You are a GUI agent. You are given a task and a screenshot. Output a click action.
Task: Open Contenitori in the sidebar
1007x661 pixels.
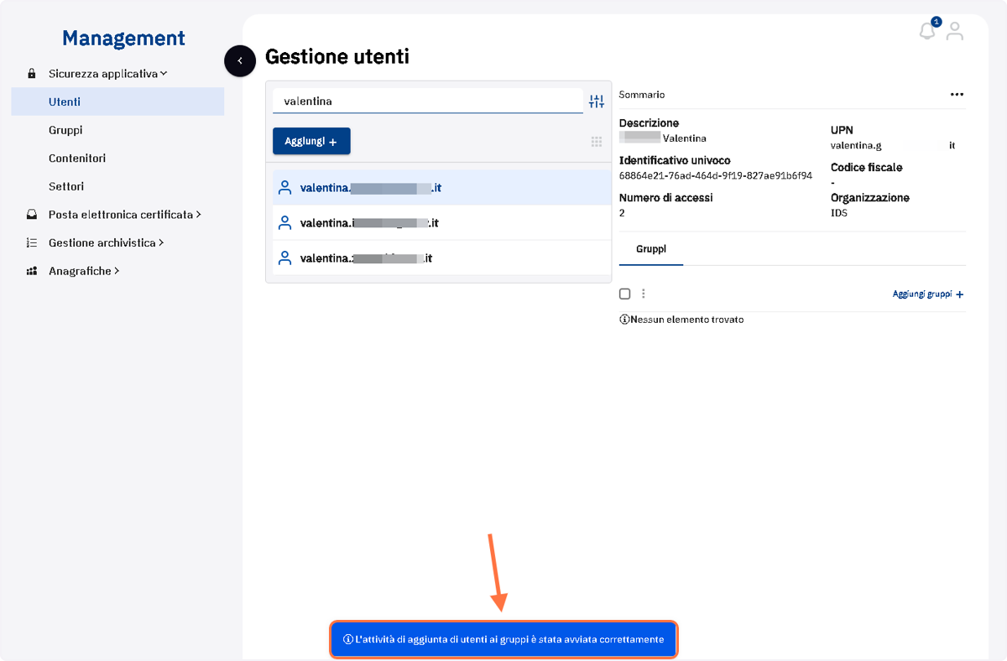pyautogui.click(x=77, y=158)
